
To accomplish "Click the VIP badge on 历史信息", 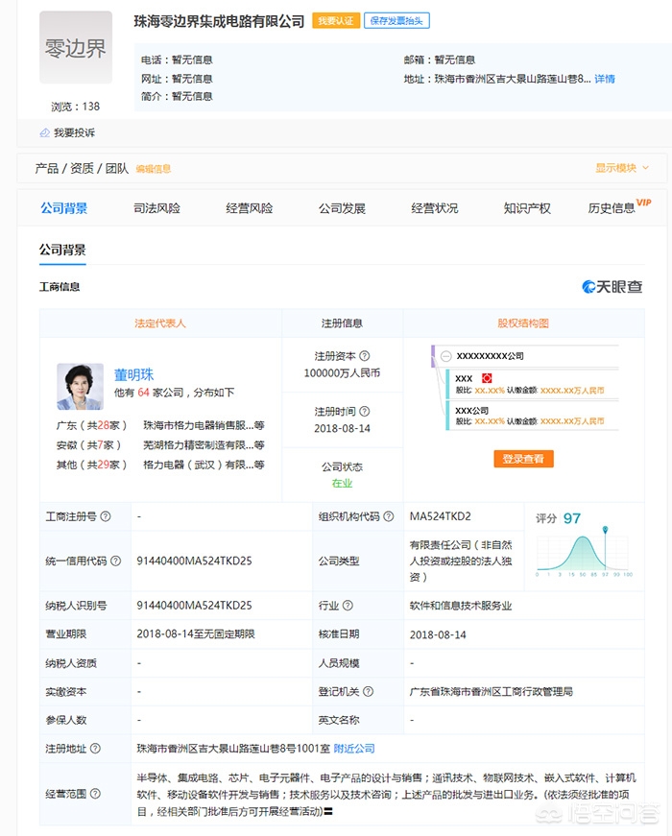I will 644,203.
